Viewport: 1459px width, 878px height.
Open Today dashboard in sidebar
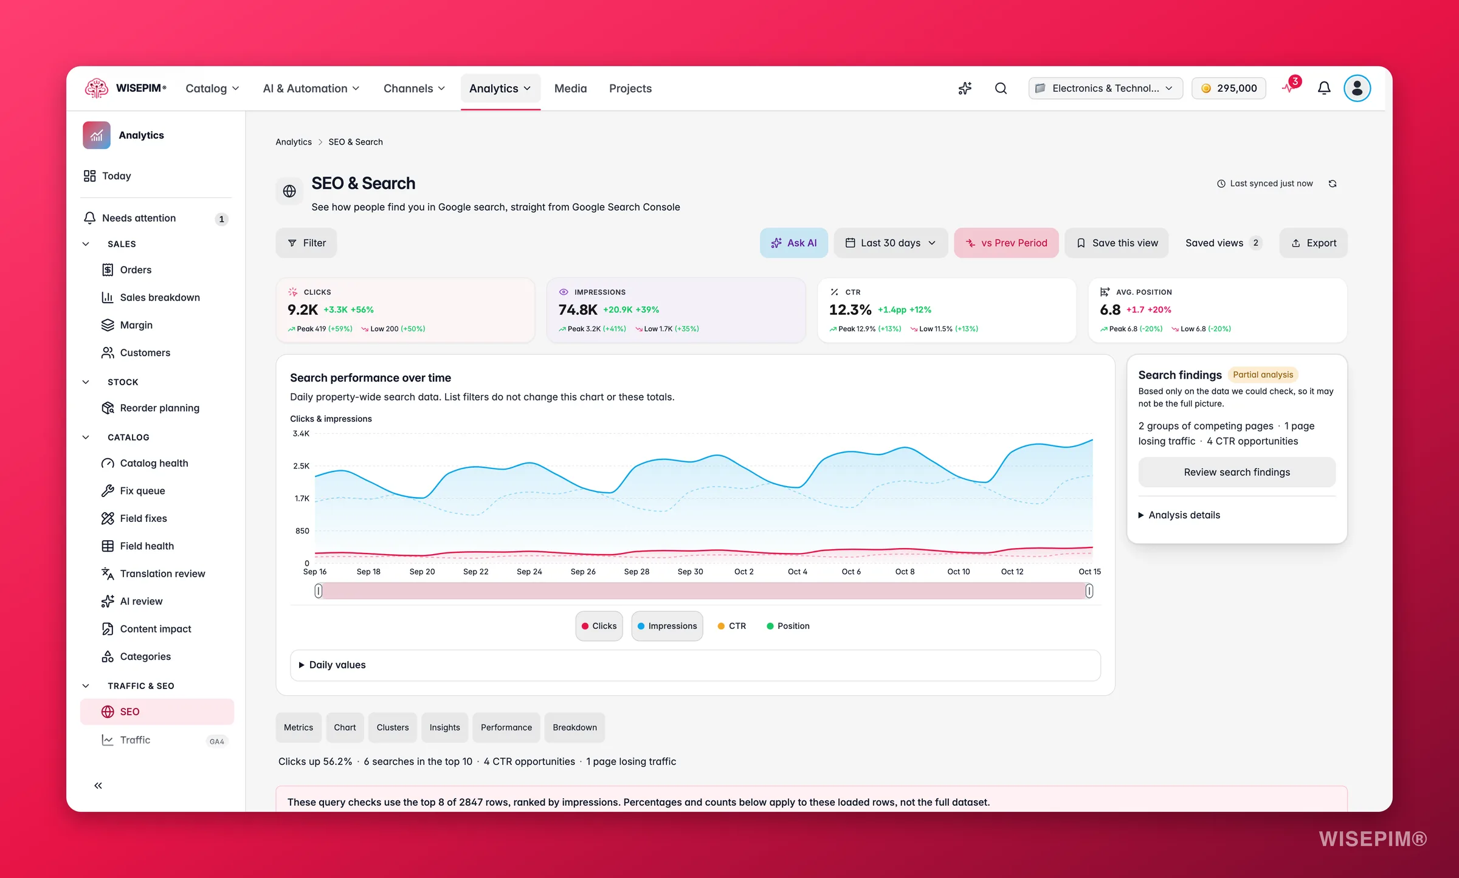[156, 176]
